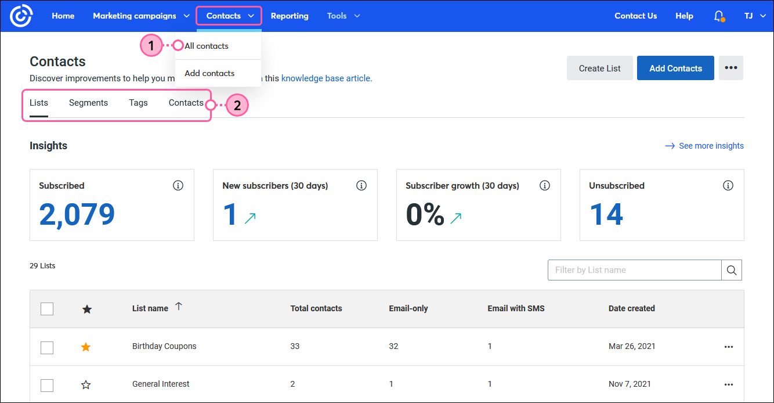Image resolution: width=774 pixels, height=403 pixels.
Task: Select All contacts from the dropdown
Action: (207, 46)
